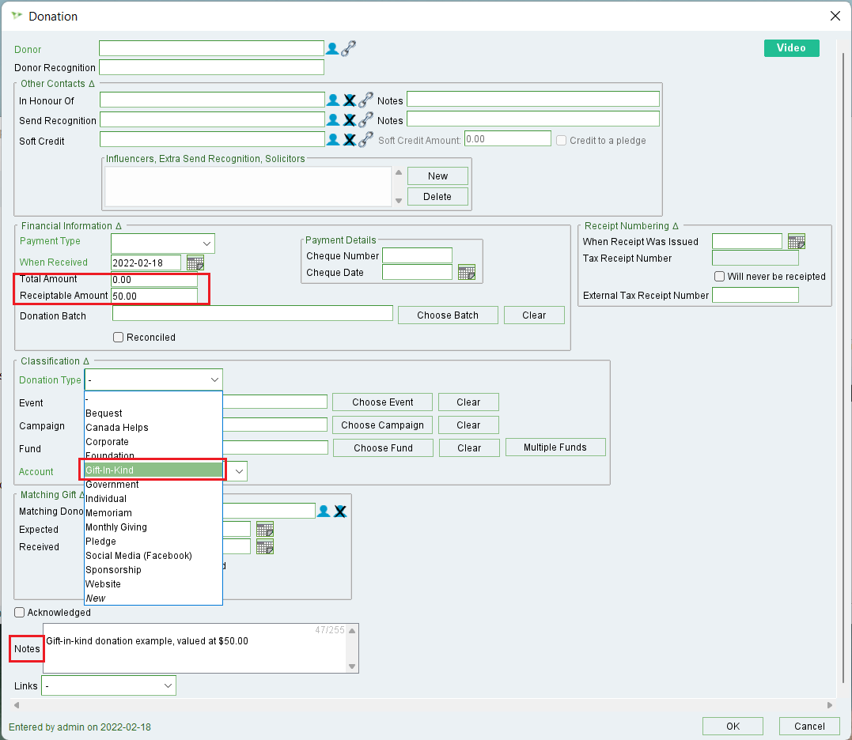Clear the Matching Donor with X icon
Screen dimensions: 852x740
[x=340, y=512]
